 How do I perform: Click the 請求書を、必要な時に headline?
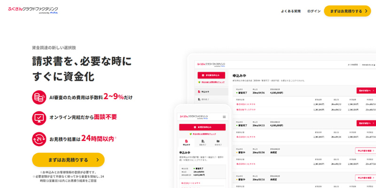(x=82, y=62)
